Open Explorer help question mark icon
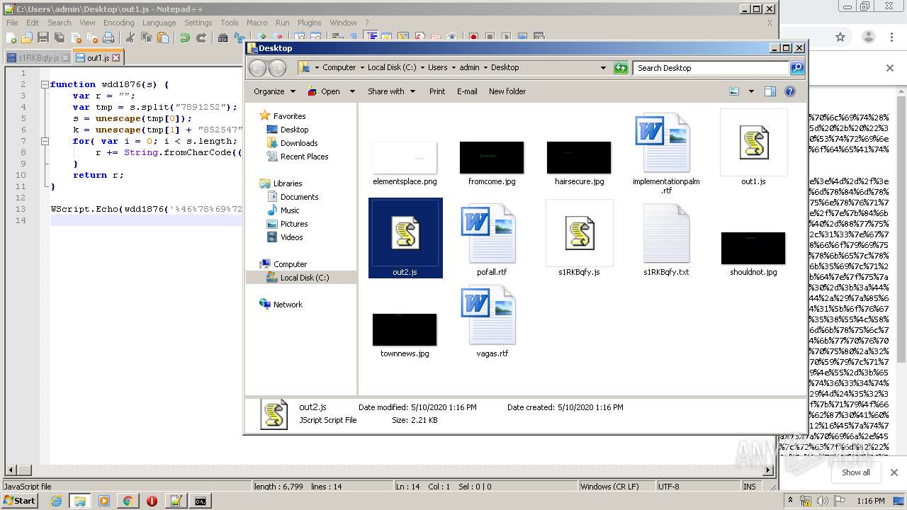The height and width of the screenshot is (510, 907). click(790, 91)
